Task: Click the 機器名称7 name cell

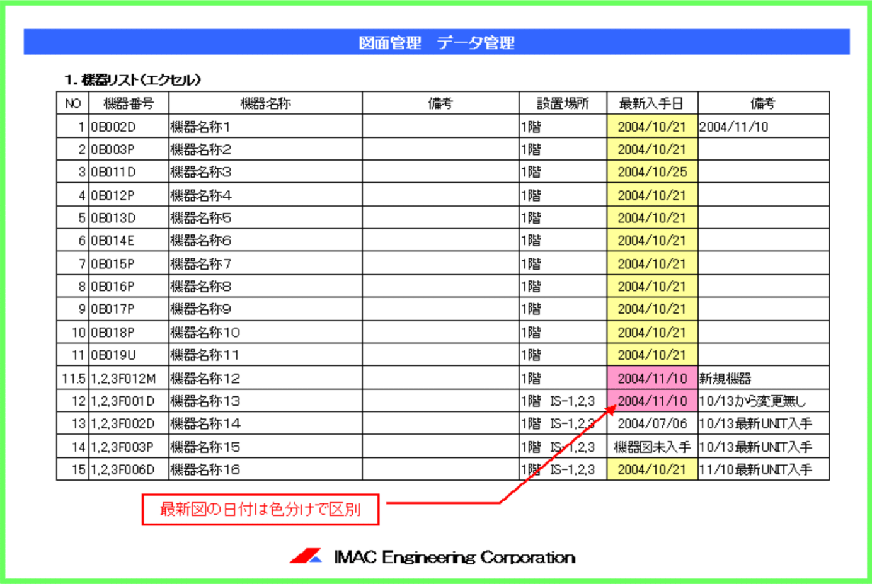Action: click(x=265, y=263)
